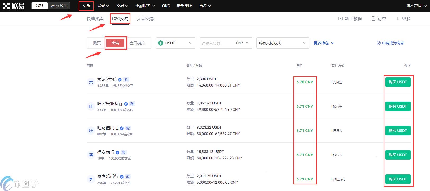Open merchant name 旺家兴业商行
430x191 pixels.
click(110, 103)
